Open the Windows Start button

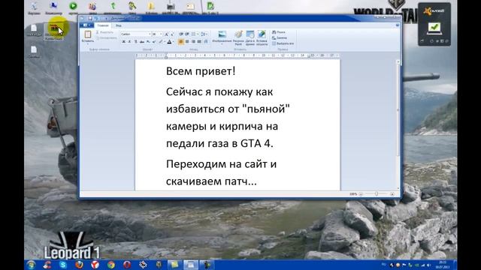click(x=31, y=265)
